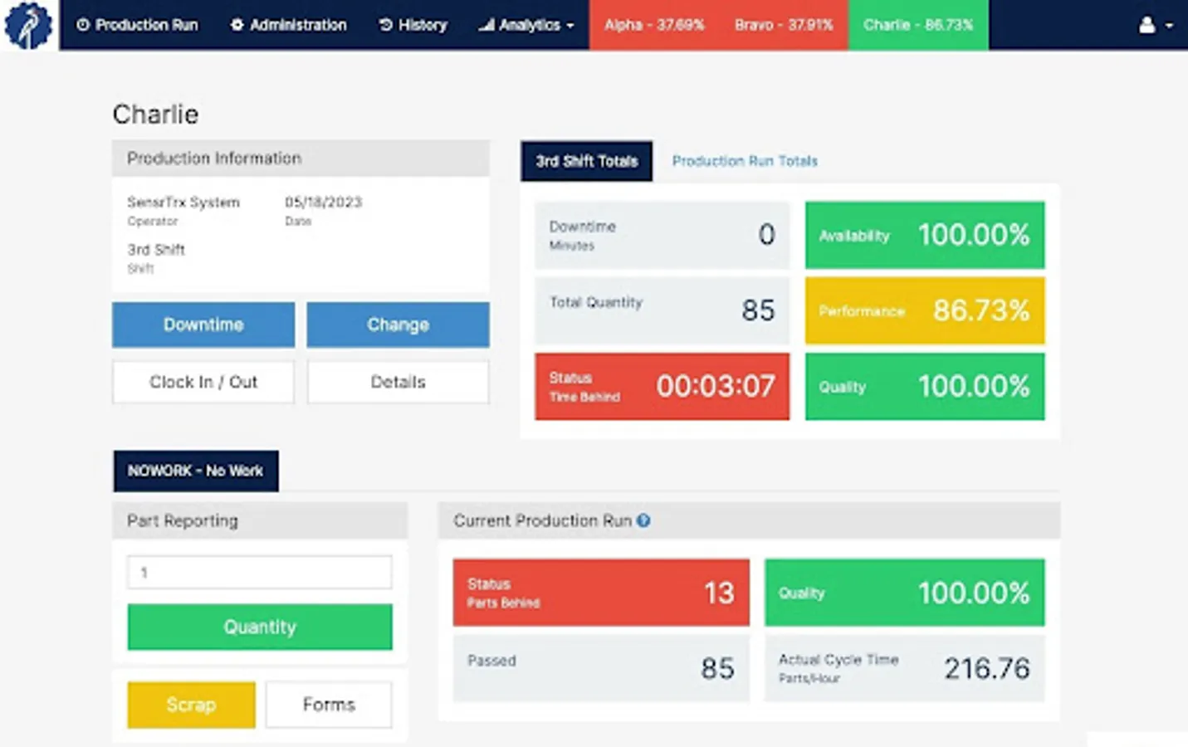
Task: Switch to the Production Run Totals tab
Action: 745,161
